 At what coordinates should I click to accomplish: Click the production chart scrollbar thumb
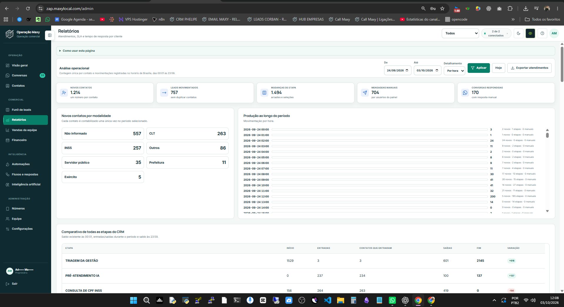(x=547, y=135)
